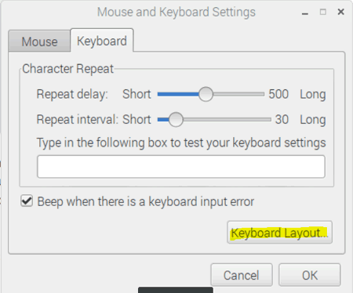
Task: Click the Repeat delay value 500
Action: click(x=278, y=94)
